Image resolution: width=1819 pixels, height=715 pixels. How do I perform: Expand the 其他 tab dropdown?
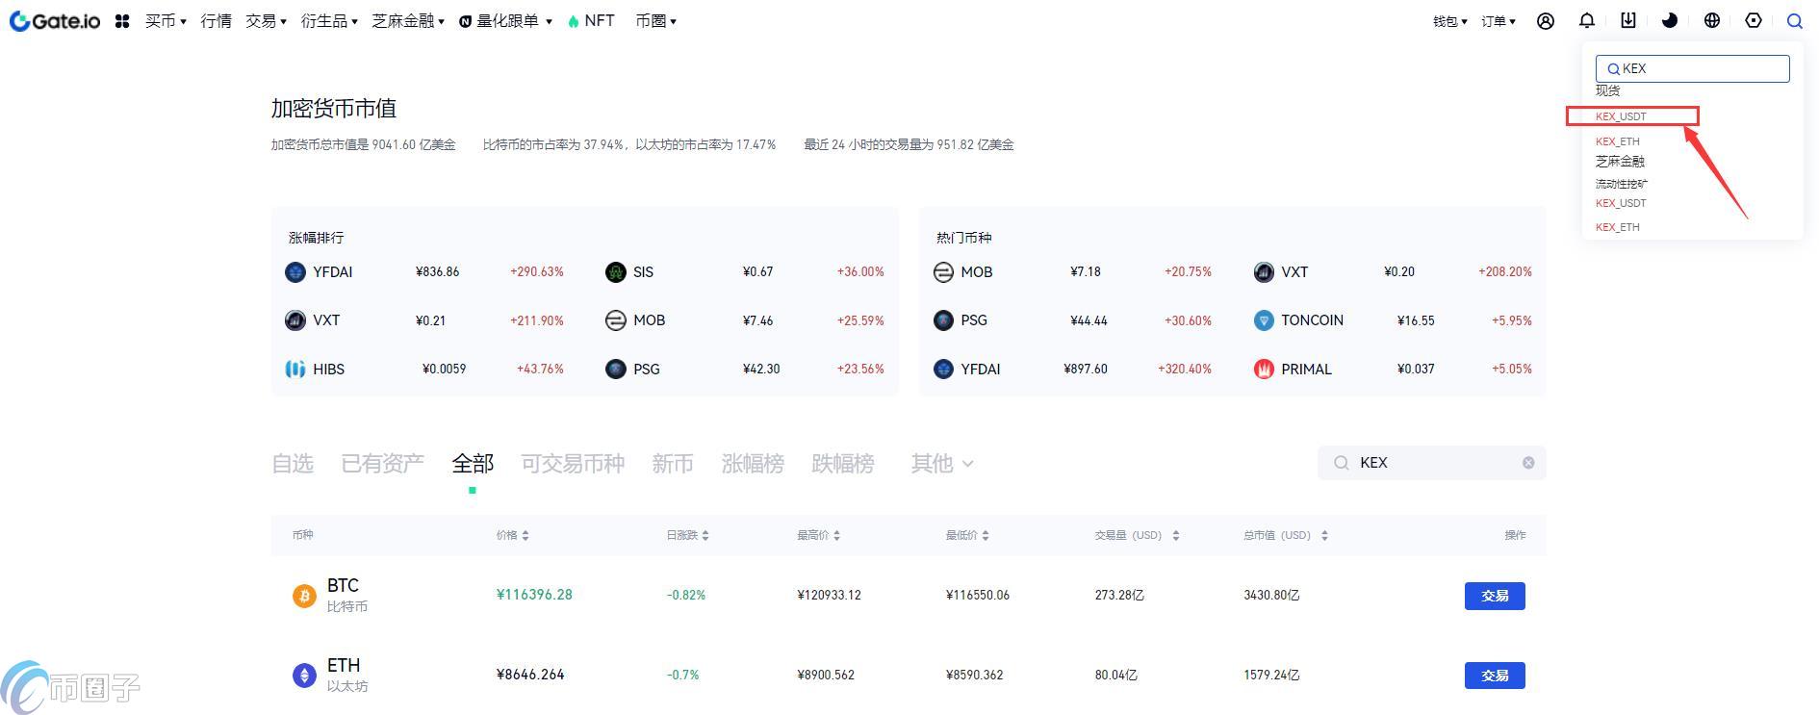942,464
